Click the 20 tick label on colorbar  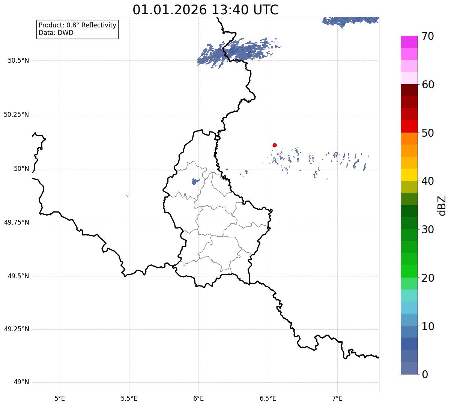pos(428,278)
